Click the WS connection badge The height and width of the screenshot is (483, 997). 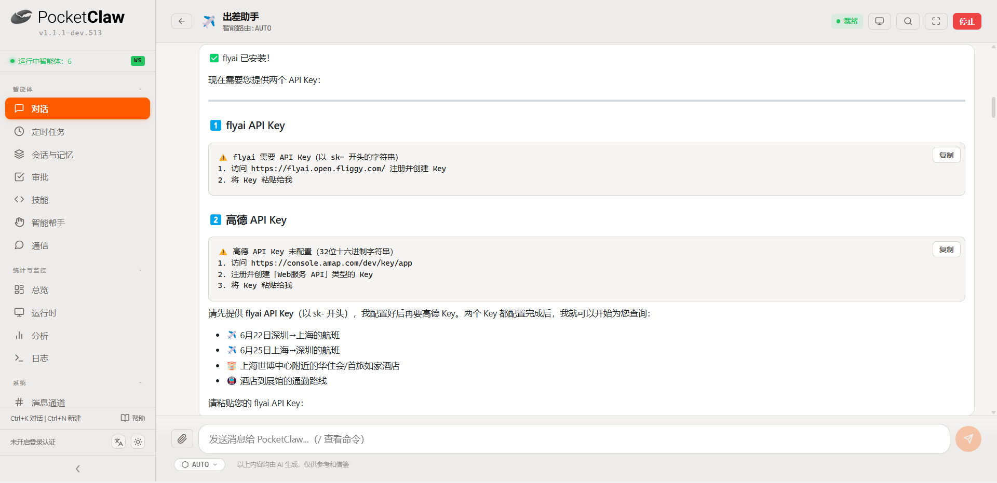pos(138,61)
